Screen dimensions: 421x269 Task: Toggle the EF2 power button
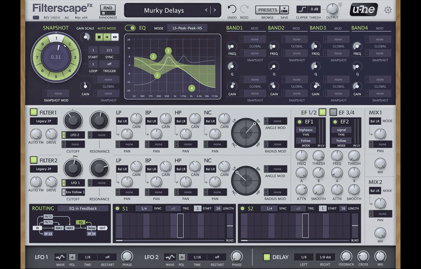(x=335, y=122)
